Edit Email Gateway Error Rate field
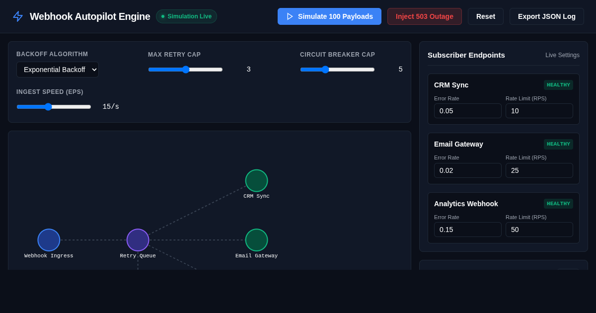 (x=468, y=170)
